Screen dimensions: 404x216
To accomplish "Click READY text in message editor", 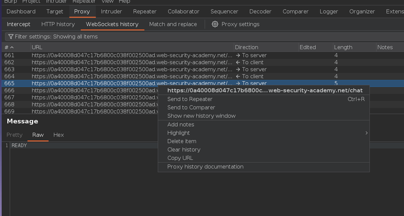I will pyautogui.click(x=19, y=145).
